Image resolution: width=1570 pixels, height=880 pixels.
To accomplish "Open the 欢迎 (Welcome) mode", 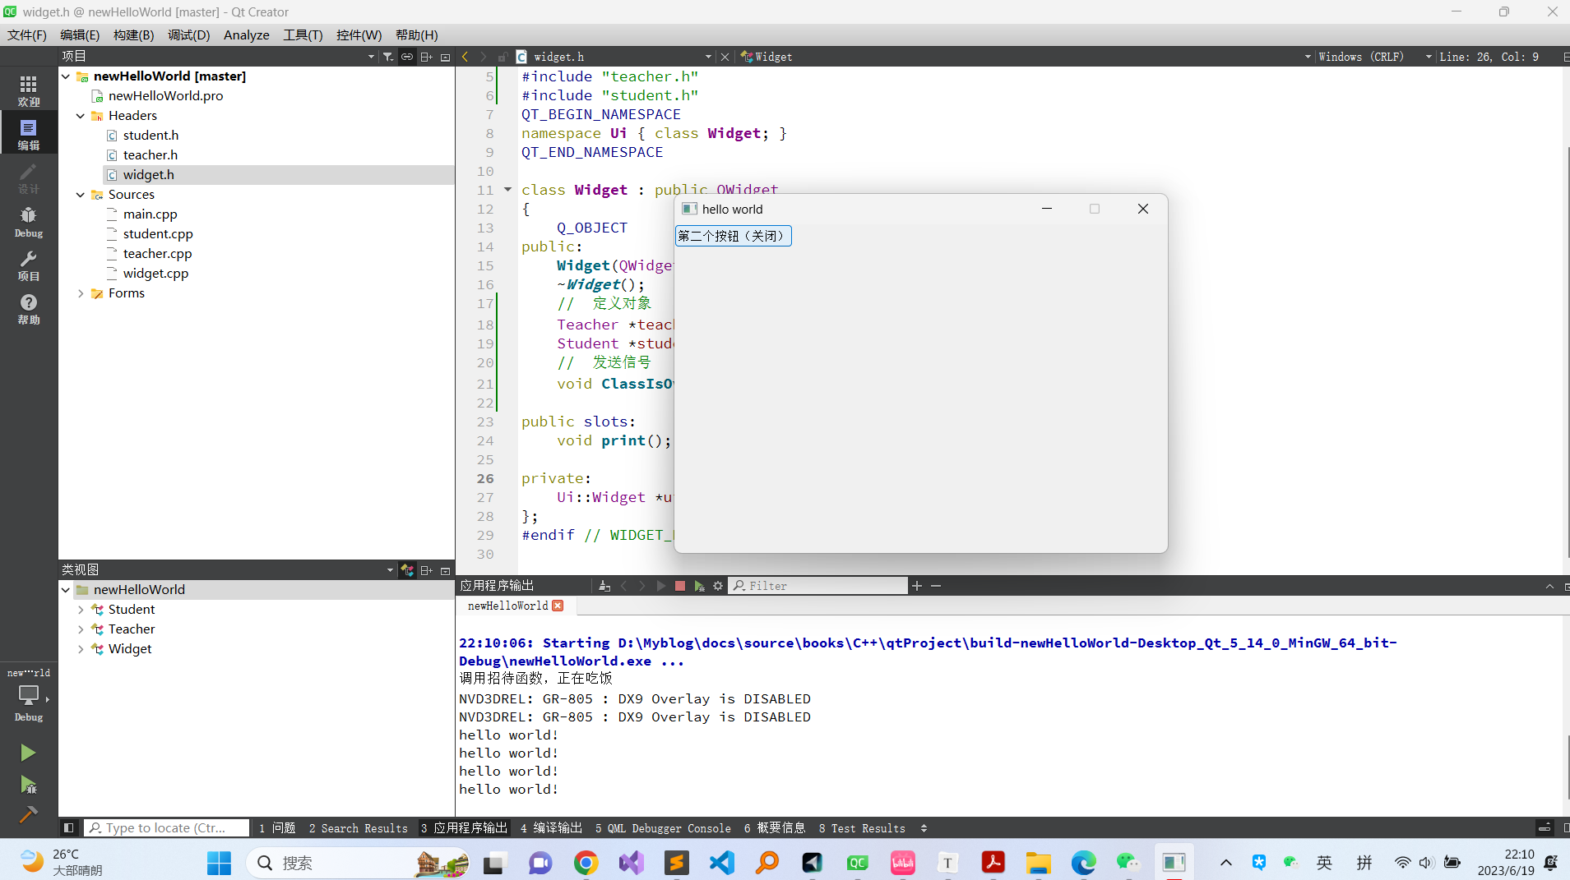I will (x=28, y=90).
